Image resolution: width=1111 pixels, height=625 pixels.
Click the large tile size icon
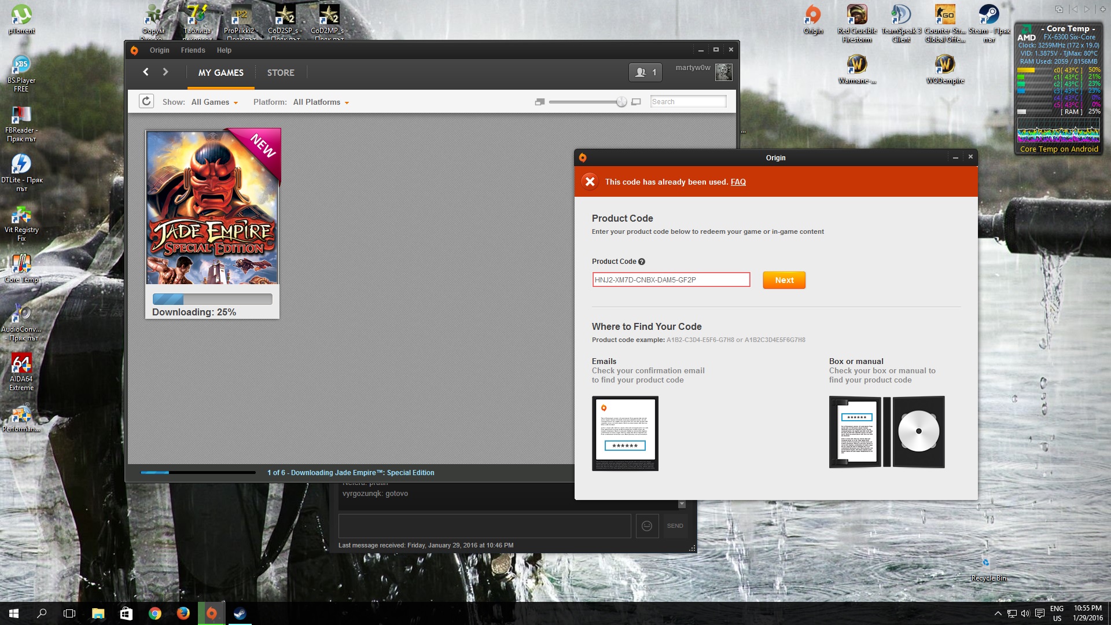[636, 102]
